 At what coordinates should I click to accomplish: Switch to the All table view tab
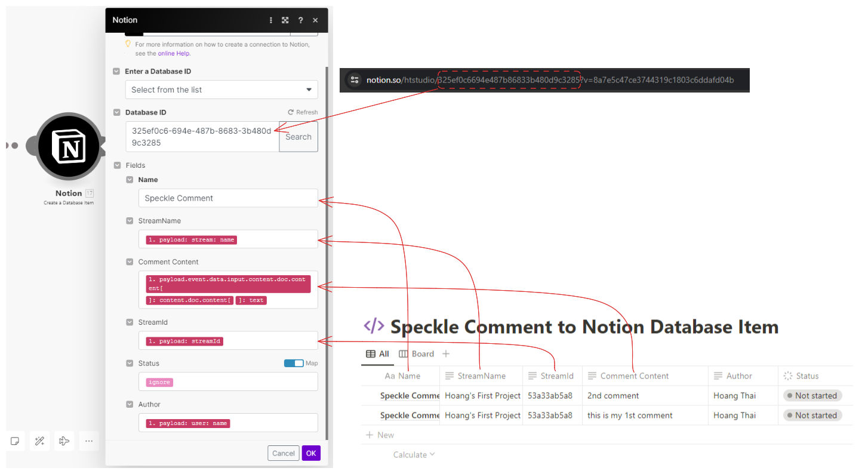(377, 354)
